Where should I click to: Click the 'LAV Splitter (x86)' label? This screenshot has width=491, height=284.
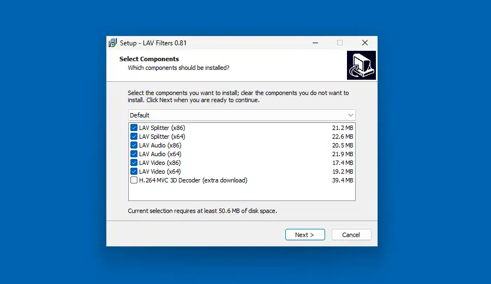click(162, 128)
